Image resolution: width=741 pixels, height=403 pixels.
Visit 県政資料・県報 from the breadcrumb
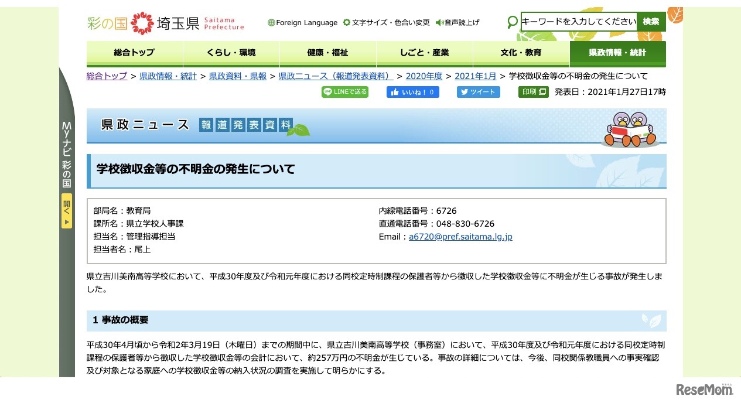click(x=237, y=76)
